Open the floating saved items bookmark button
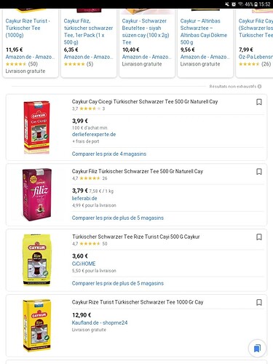 click(257, 349)
